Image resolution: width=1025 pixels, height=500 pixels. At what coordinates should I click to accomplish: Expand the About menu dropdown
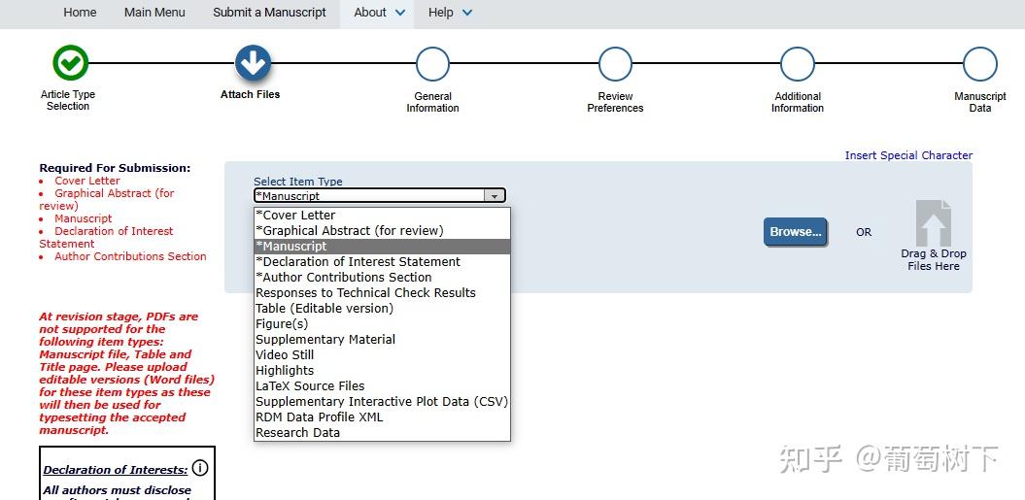coord(379,13)
